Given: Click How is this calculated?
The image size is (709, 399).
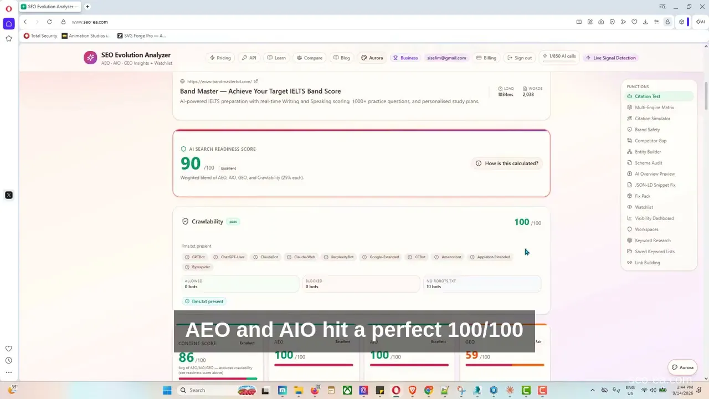Looking at the screenshot, I should 507,163.
